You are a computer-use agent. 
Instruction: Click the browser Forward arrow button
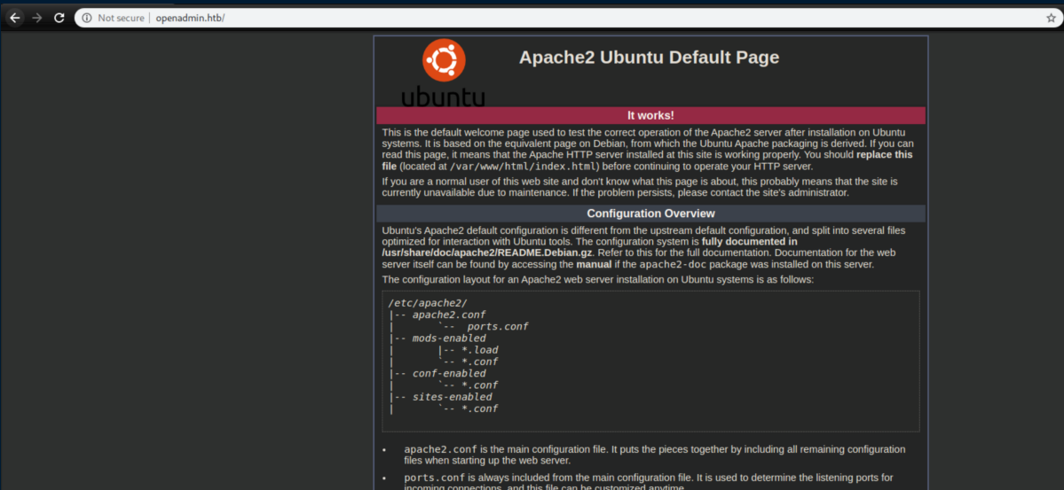36,18
